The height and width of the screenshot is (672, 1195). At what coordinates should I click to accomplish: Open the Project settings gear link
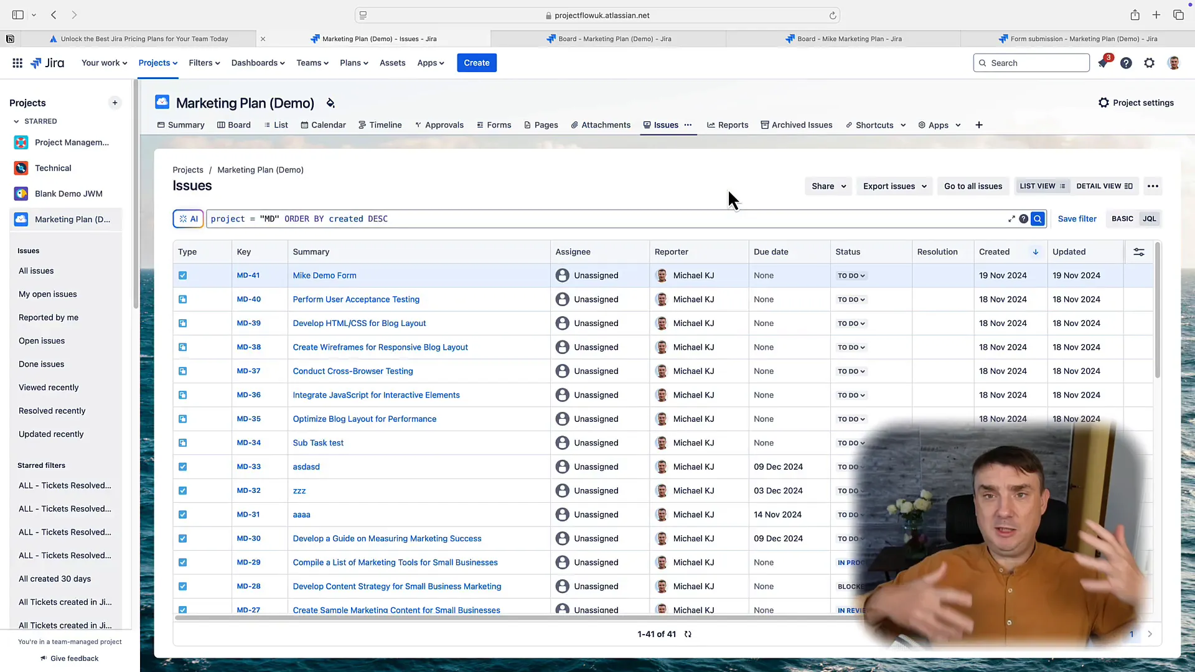pos(1136,103)
